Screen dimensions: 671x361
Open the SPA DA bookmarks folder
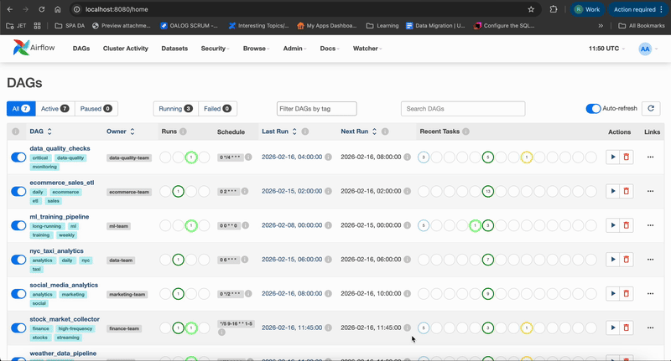tap(70, 26)
